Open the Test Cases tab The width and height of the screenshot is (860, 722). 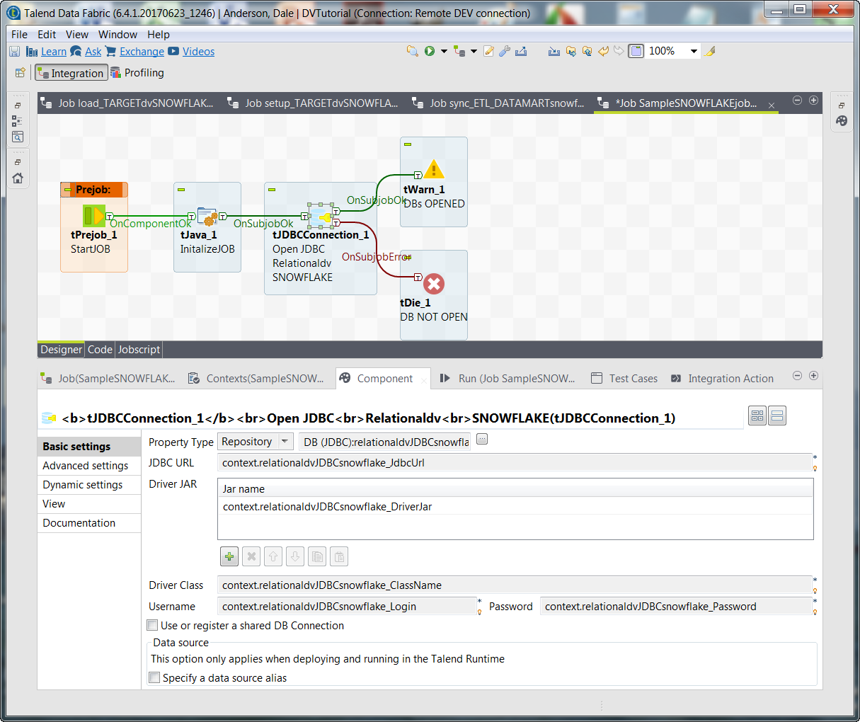[x=625, y=378]
